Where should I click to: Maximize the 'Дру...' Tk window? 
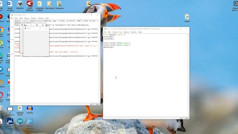tap(37, 25)
